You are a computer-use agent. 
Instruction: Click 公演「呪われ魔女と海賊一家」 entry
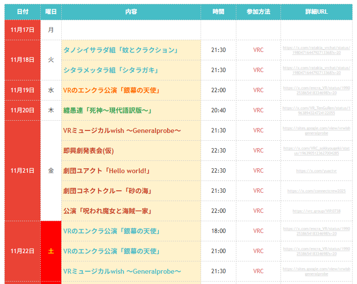click(107, 211)
